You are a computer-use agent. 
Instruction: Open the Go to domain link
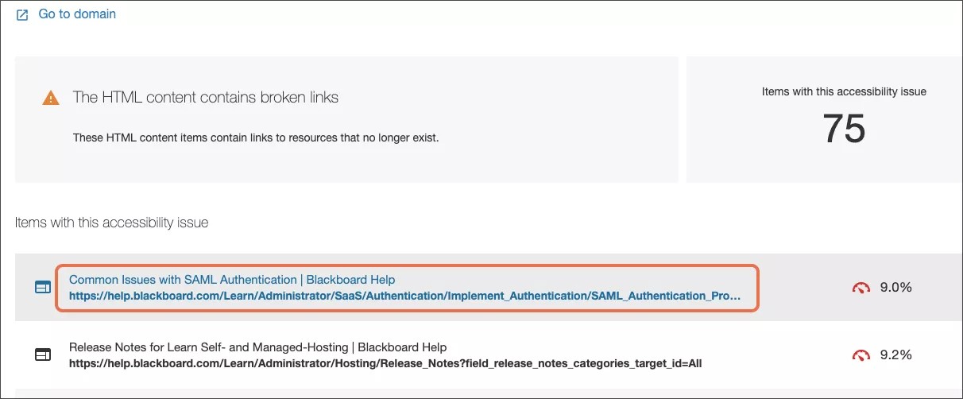pyautogui.click(x=77, y=14)
